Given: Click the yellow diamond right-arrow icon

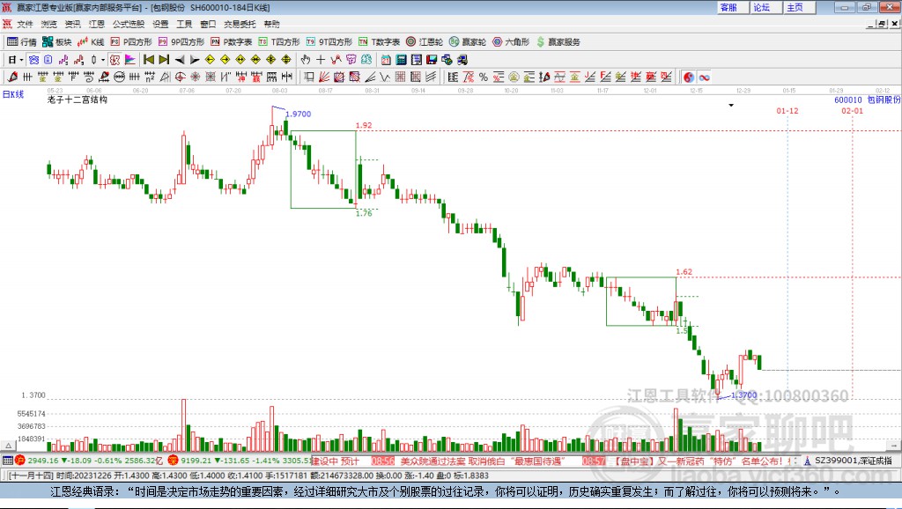Looking at the screenshot, I should click(x=225, y=60).
